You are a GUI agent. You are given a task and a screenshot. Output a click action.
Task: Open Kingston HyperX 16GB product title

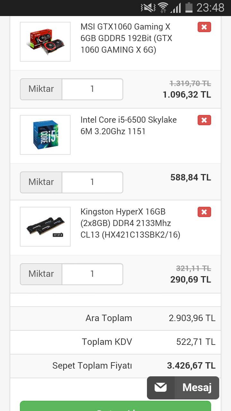(x=130, y=223)
